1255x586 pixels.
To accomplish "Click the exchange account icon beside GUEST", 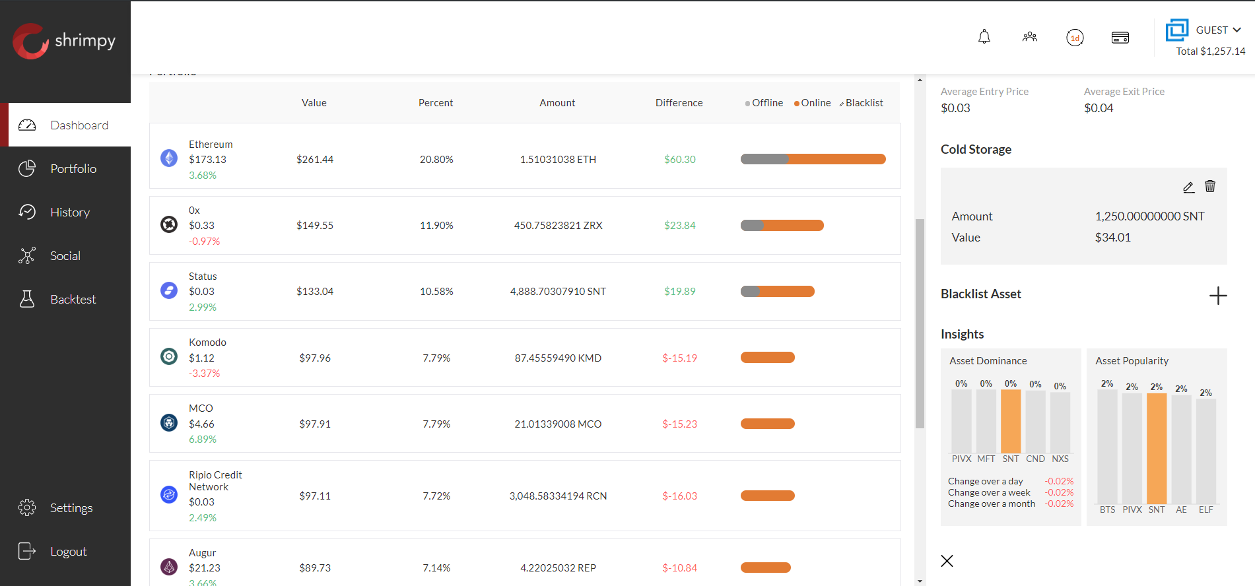I will pos(1176,30).
